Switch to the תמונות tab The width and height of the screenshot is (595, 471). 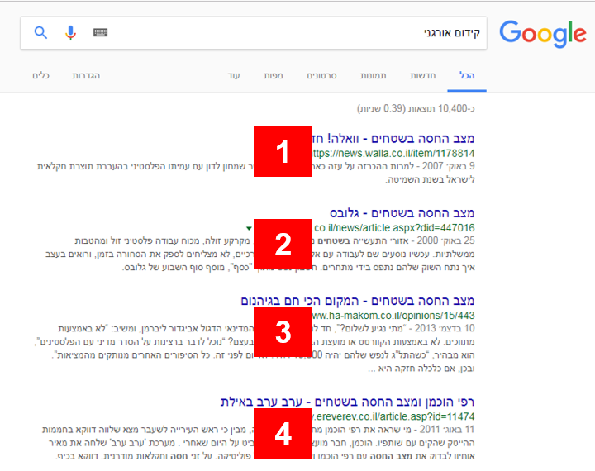pyautogui.click(x=373, y=75)
